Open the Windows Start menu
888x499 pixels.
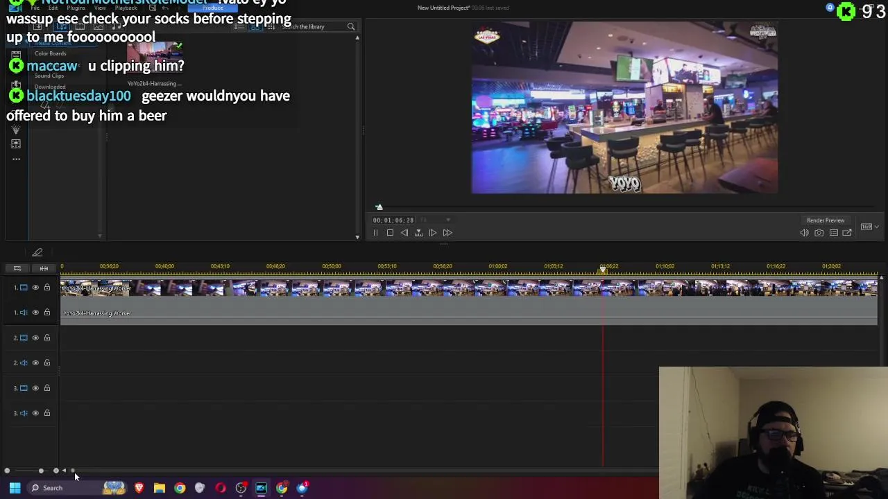(x=15, y=488)
